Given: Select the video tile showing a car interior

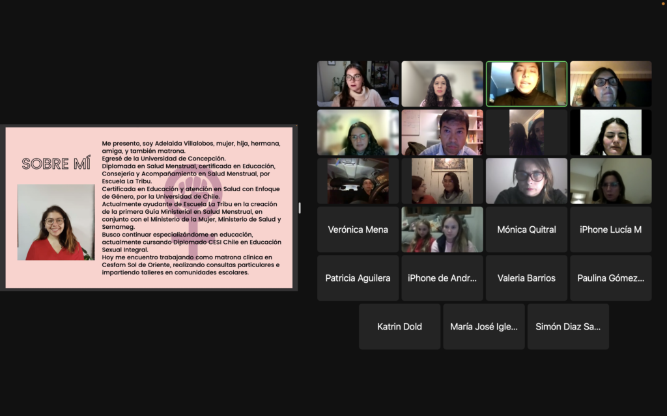Looking at the screenshot, I should [x=358, y=181].
